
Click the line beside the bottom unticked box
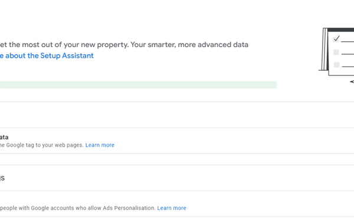pyautogui.click(x=348, y=67)
